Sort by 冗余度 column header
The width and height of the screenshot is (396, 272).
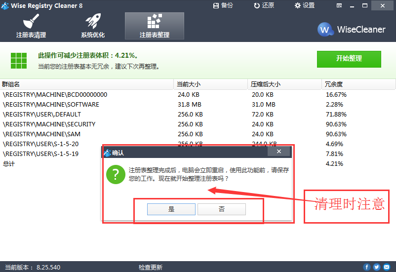(x=358, y=84)
